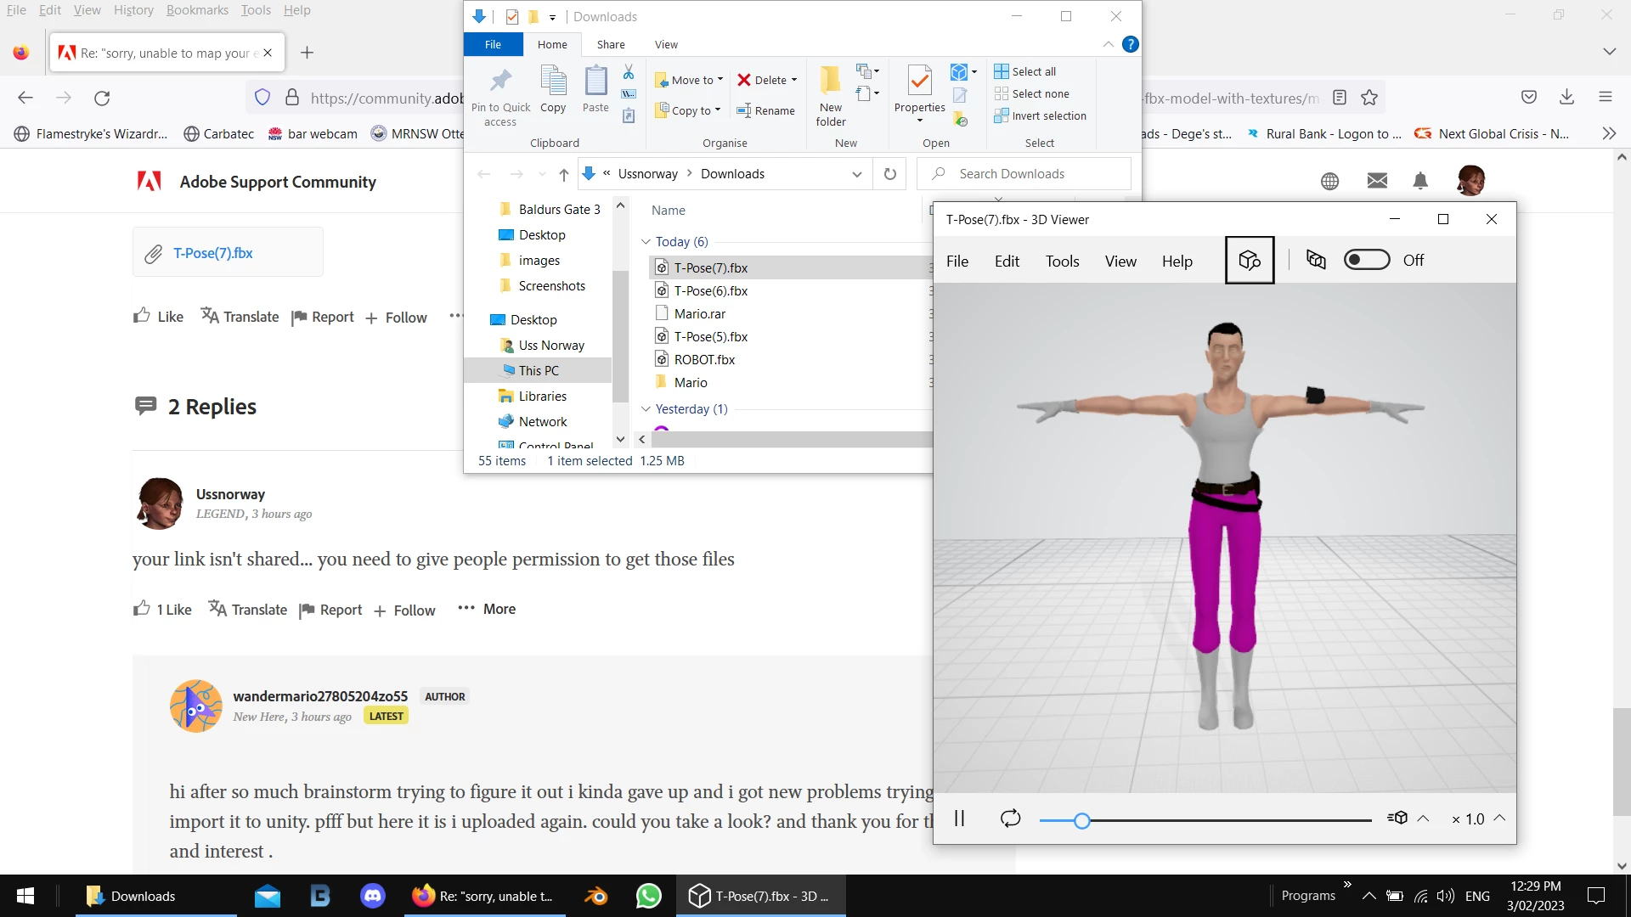This screenshot has width=1631, height=917.
Task: Click Invert selection option
Action: point(1040,115)
